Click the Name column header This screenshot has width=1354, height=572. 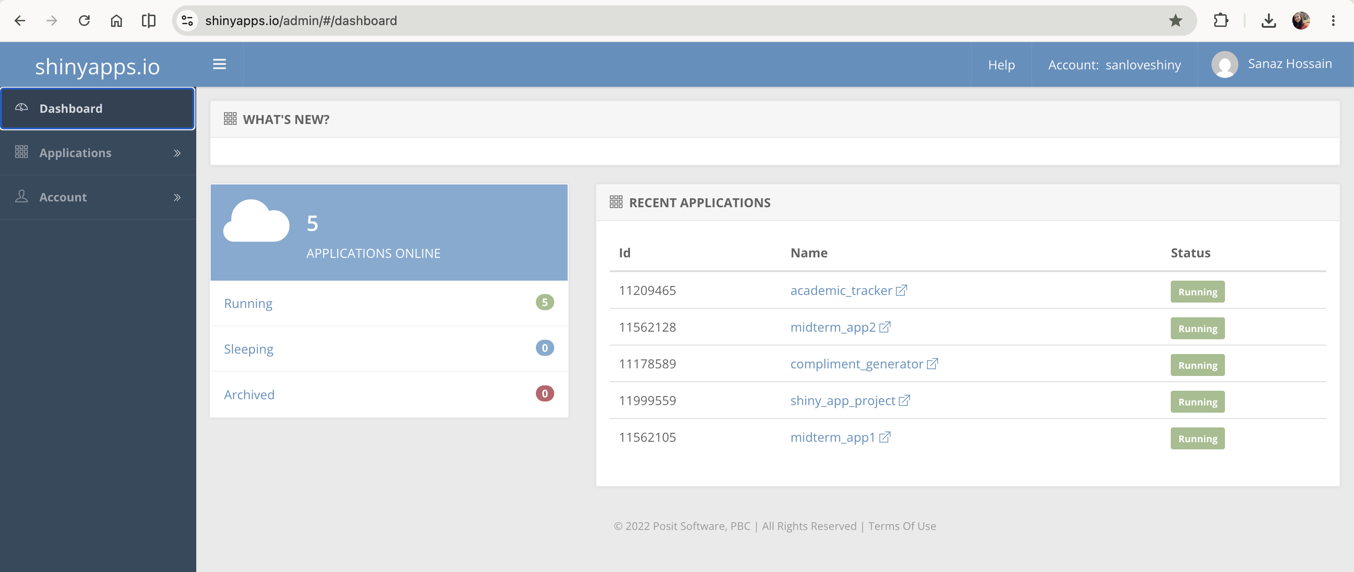pyautogui.click(x=809, y=252)
